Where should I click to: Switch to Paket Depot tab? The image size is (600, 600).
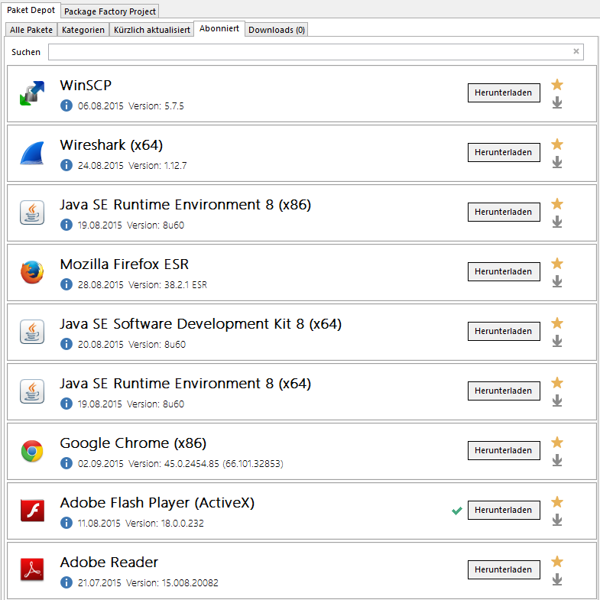(31, 10)
